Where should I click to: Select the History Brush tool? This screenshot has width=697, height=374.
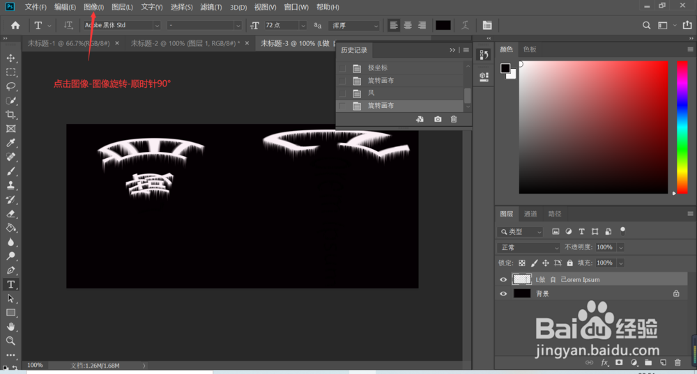(x=10, y=200)
